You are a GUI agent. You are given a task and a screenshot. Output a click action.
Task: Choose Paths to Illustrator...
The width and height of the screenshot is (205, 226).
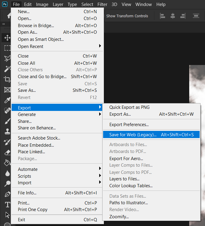coord(151,203)
